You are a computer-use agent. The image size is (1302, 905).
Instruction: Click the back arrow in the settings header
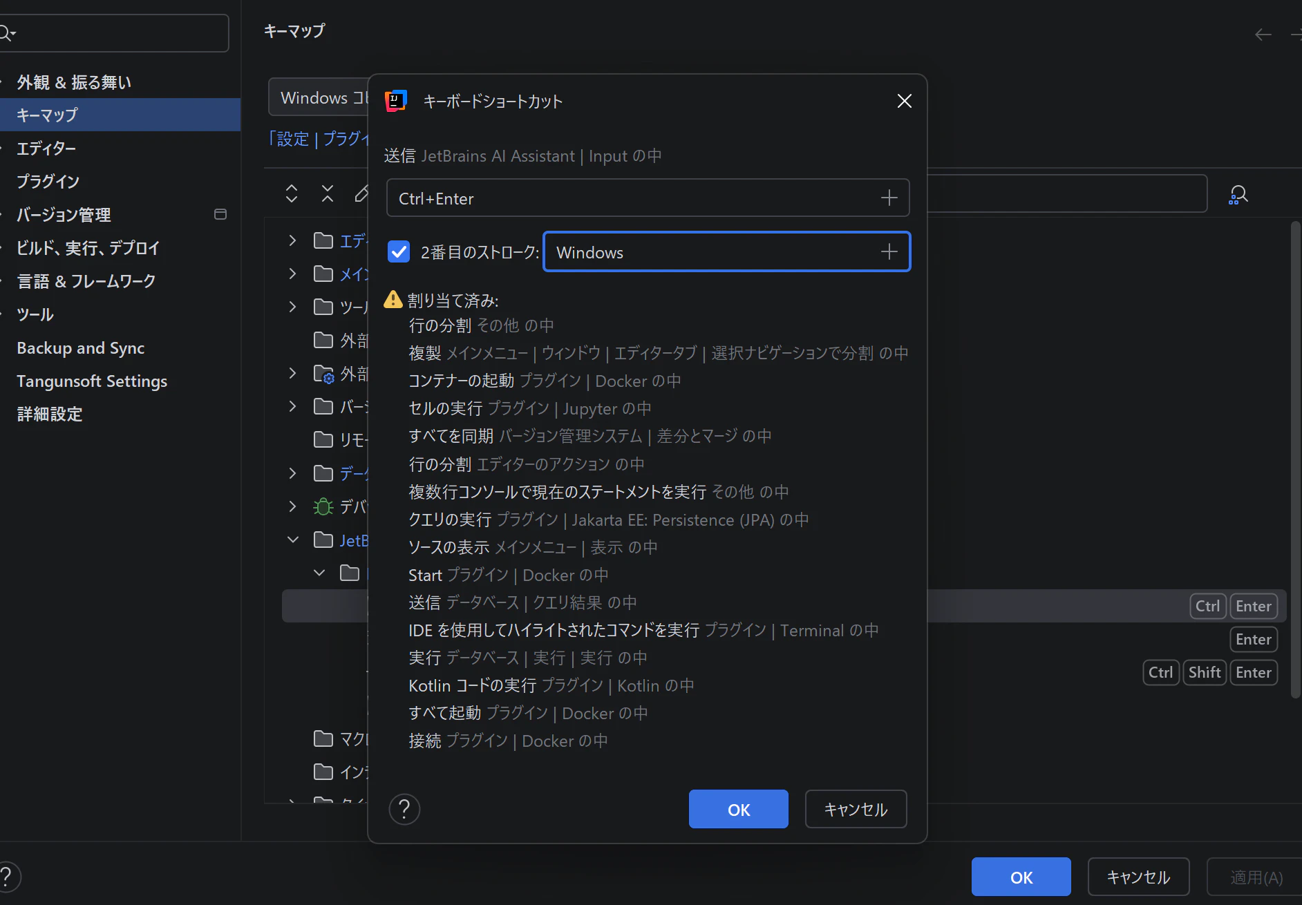[1263, 34]
